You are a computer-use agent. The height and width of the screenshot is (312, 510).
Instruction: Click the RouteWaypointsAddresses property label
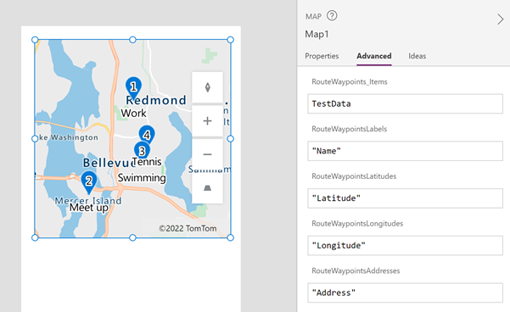pyautogui.click(x=356, y=270)
